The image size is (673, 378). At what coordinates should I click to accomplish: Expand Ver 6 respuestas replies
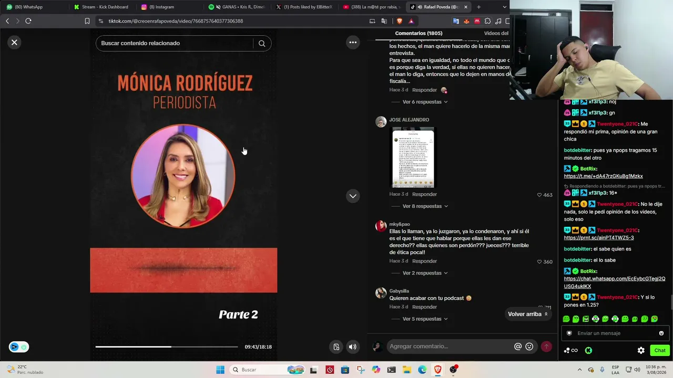(x=425, y=102)
